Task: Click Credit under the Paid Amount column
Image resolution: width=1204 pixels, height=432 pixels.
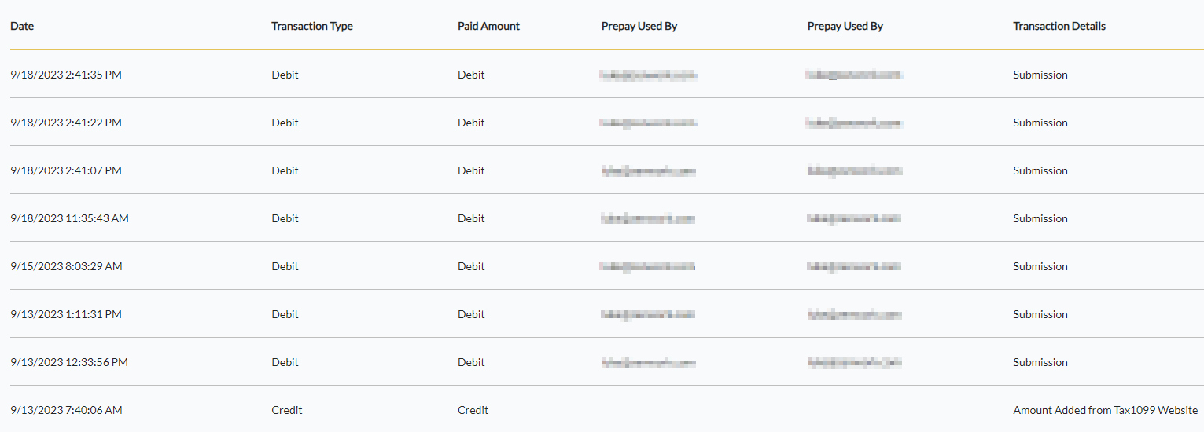Action: click(473, 410)
